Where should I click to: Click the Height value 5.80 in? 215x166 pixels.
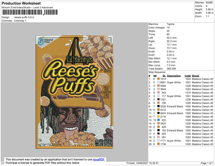209,9
